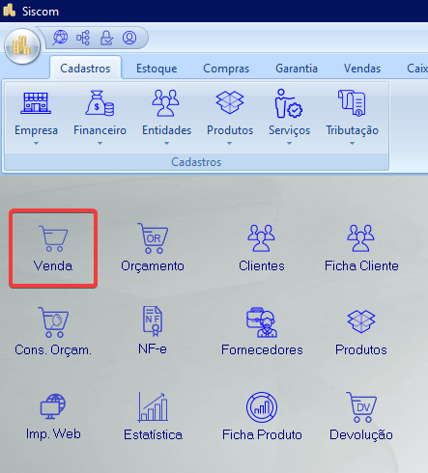Click the user profile icon in quick toolbar
The height and width of the screenshot is (473, 428).
coord(129,38)
